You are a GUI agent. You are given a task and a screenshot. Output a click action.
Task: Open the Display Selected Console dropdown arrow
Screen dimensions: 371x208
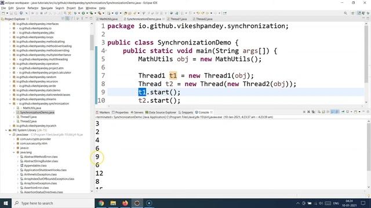[x=351, y=112]
